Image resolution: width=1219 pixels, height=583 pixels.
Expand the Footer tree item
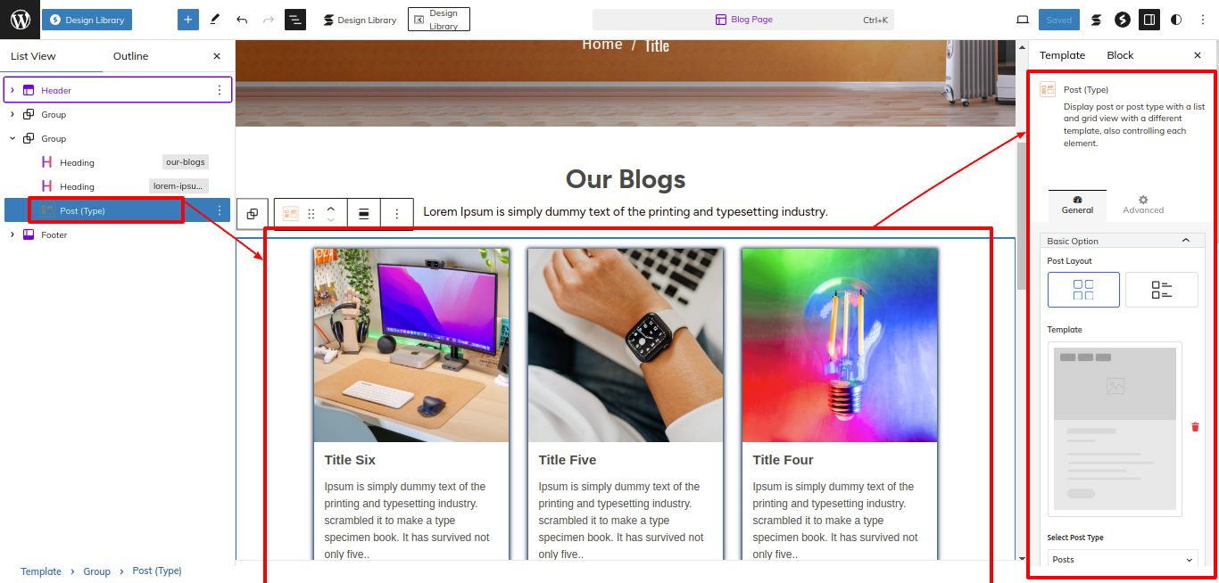click(x=12, y=234)
